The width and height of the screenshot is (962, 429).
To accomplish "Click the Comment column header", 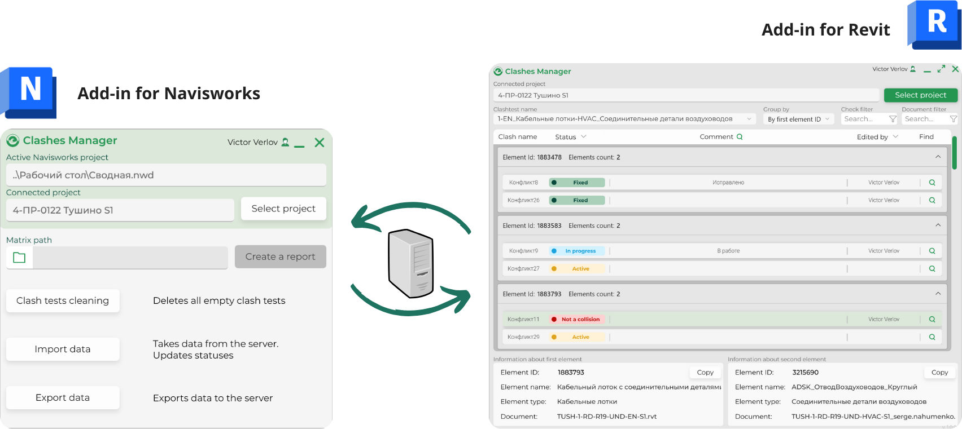I will coord(716,136).
